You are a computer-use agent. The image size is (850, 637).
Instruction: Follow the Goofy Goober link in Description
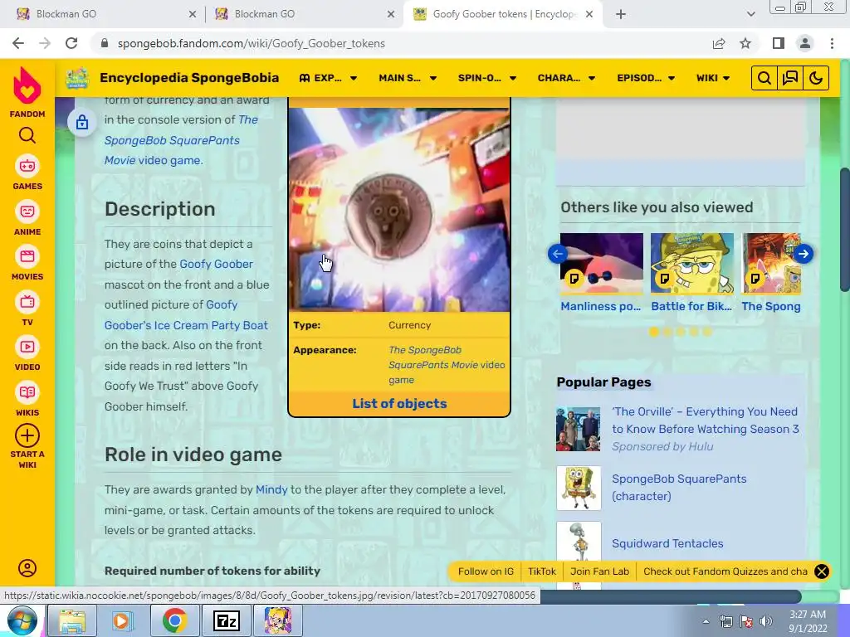point(217,264)
